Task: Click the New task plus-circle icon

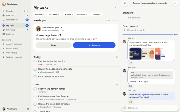Action: [3, 15]
